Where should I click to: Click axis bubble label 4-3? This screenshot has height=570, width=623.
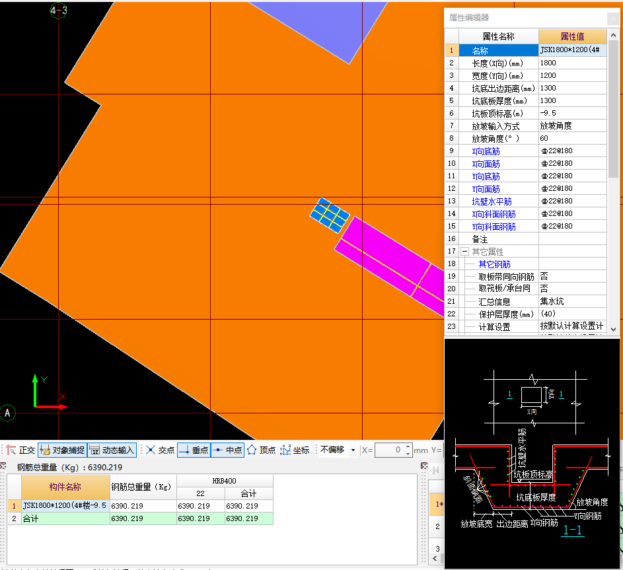point(58,11)
